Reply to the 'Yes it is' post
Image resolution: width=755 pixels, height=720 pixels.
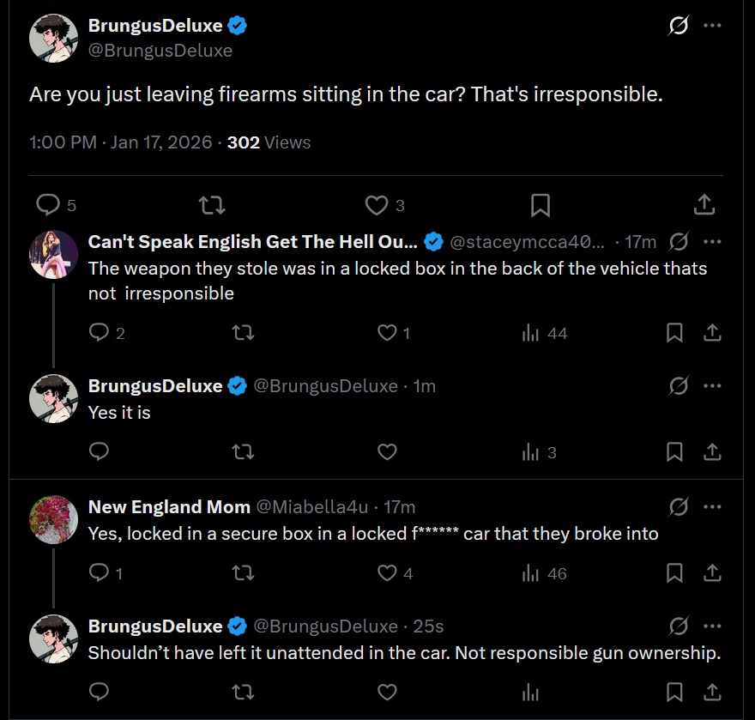[99, 452]
